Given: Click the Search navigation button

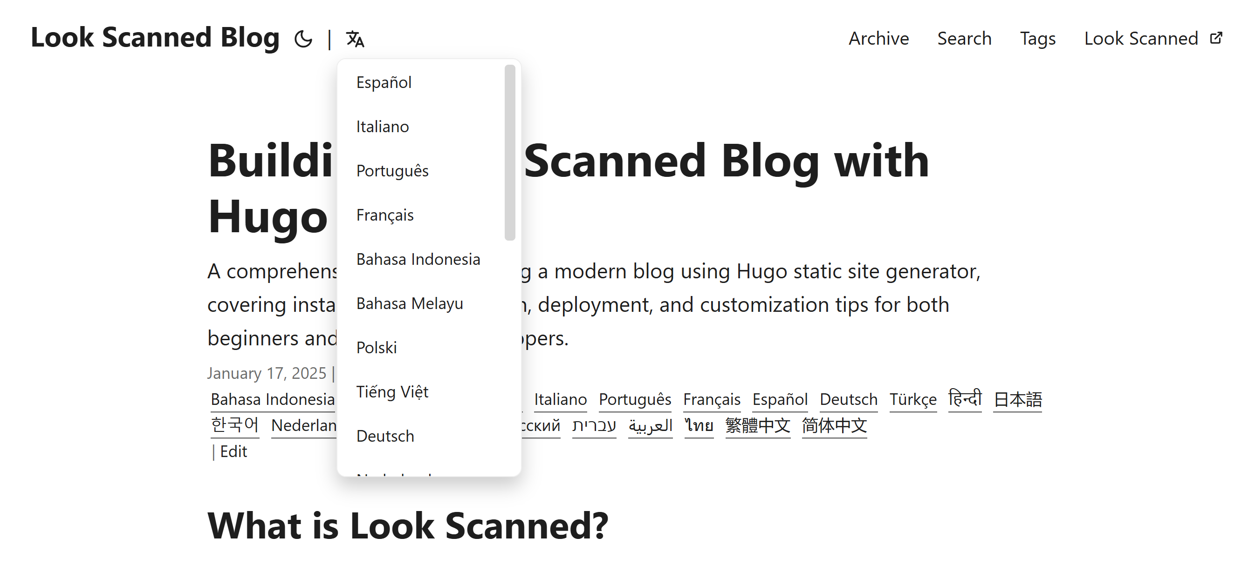Looking at the screenshot, I should click(965, 37).
